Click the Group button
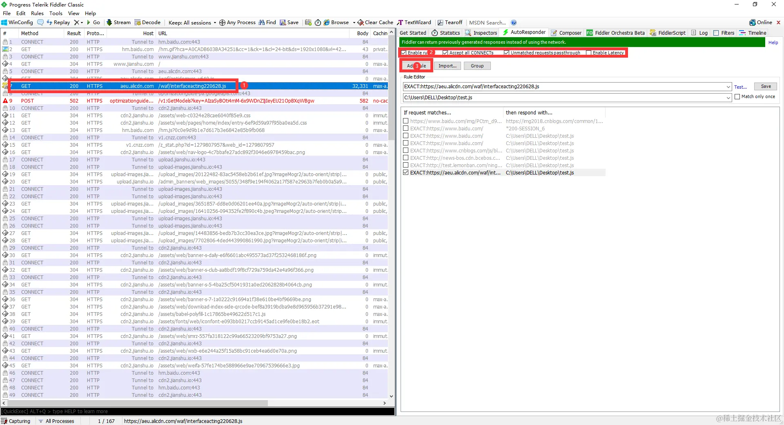The image size is (784, 425). pyautogui.click(x=477, y=66)
